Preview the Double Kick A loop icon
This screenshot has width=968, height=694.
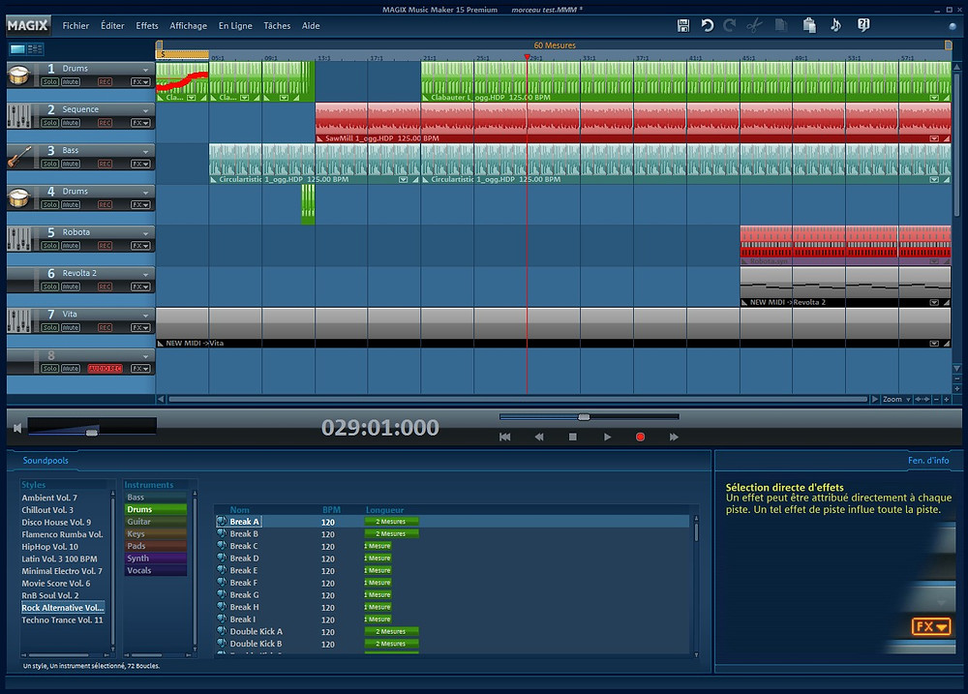pos(222,632)
